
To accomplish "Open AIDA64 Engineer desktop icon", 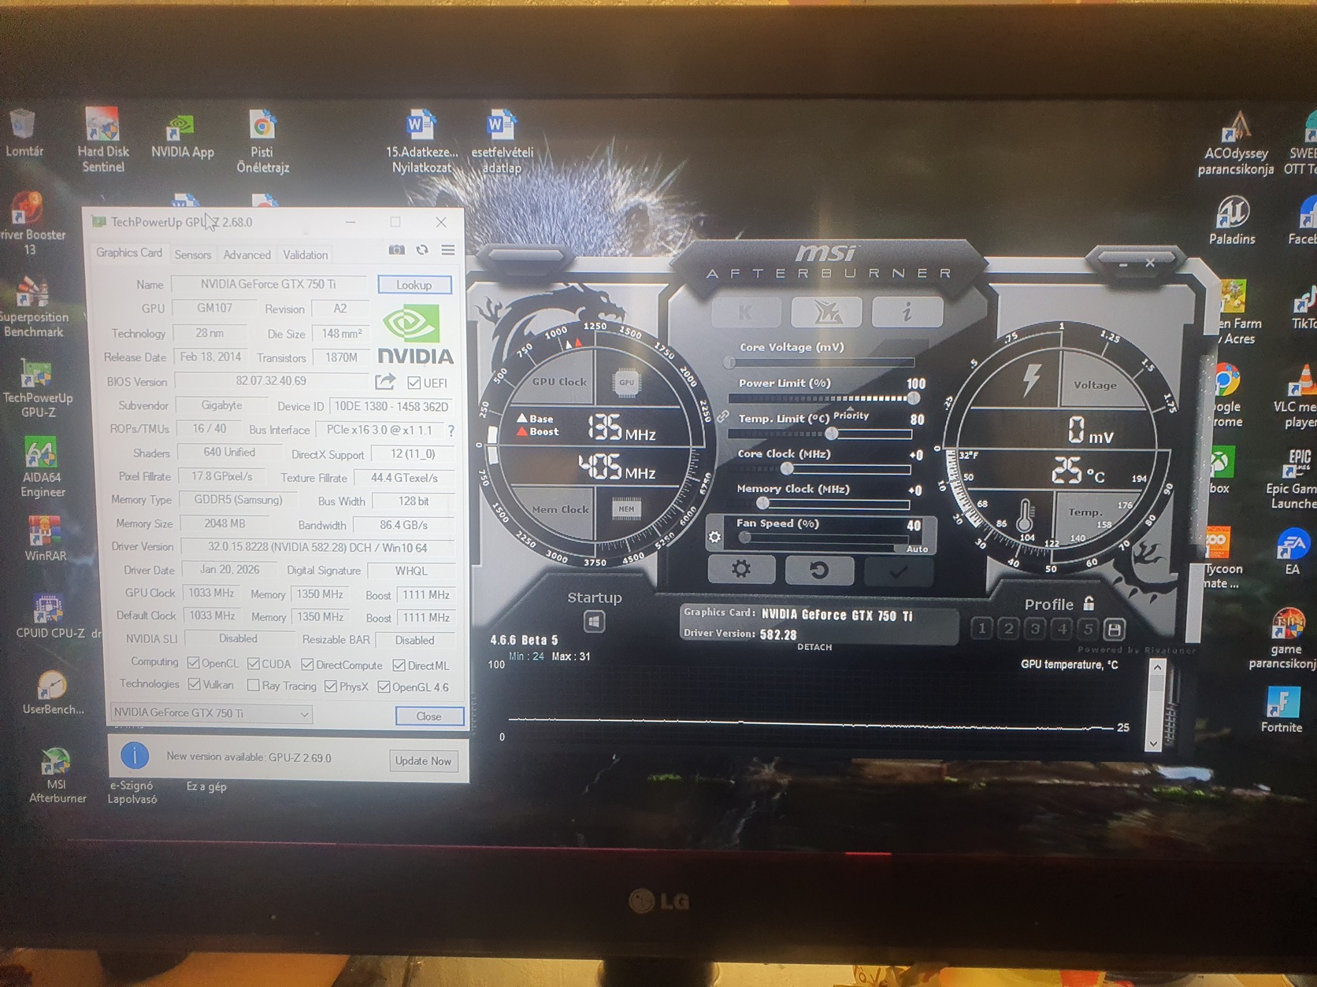I will 42,468.
